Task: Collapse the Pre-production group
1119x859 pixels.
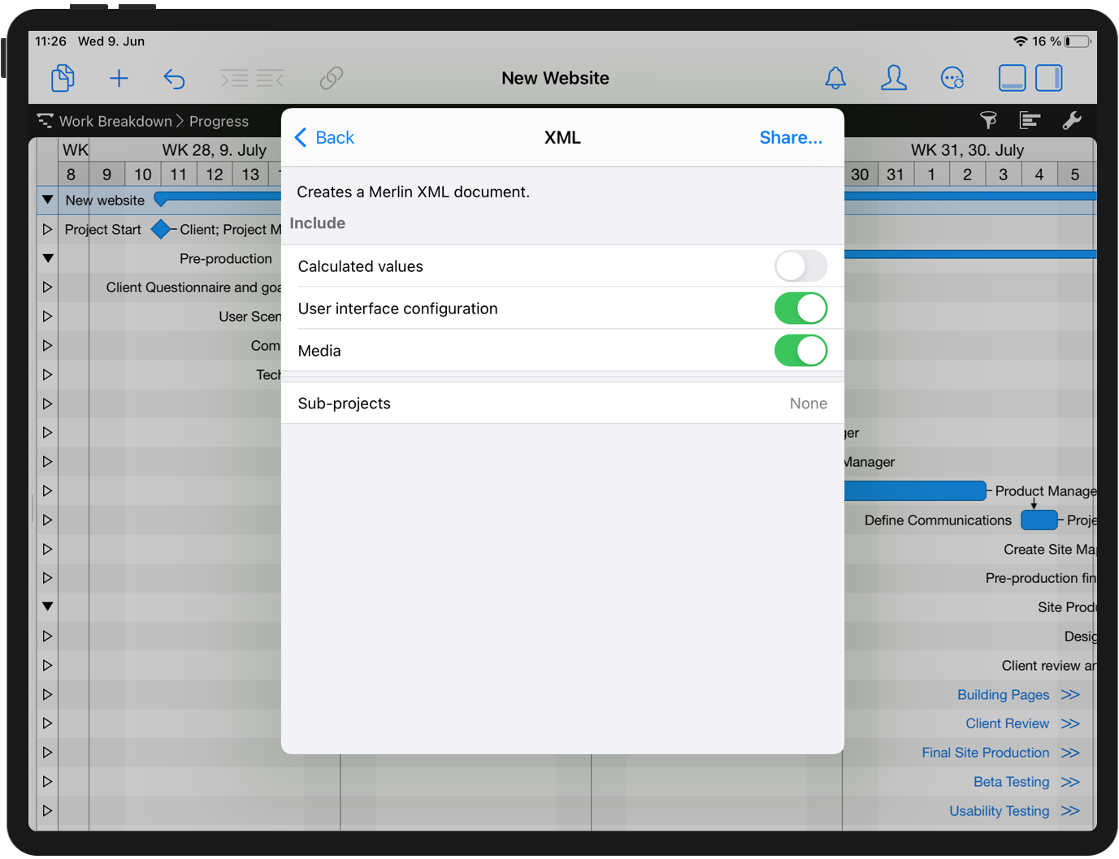Action: pos(46,258)
